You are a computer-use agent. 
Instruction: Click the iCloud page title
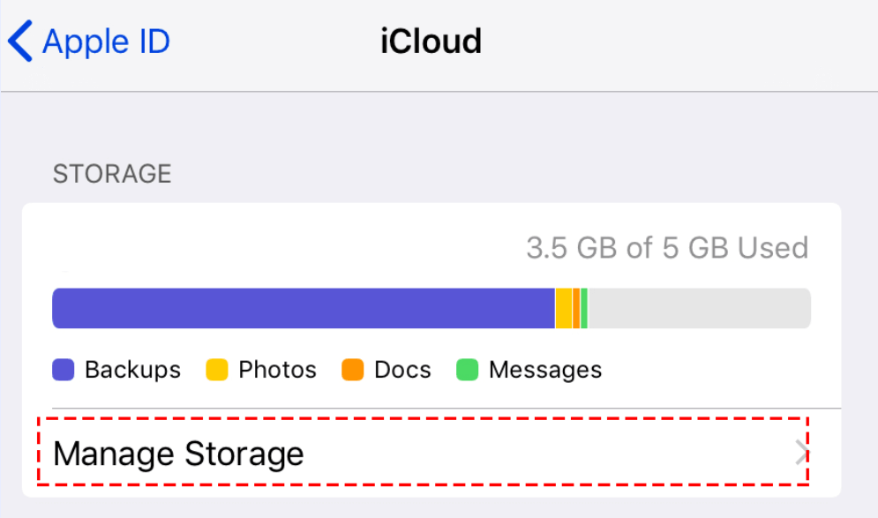coord(431,41)
